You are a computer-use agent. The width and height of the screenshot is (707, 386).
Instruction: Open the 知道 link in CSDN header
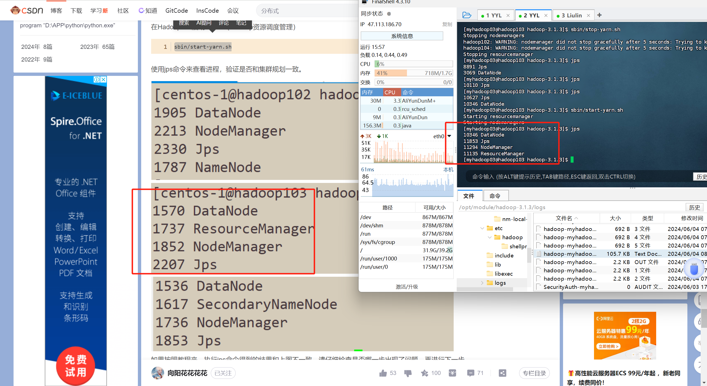[148, 10]
